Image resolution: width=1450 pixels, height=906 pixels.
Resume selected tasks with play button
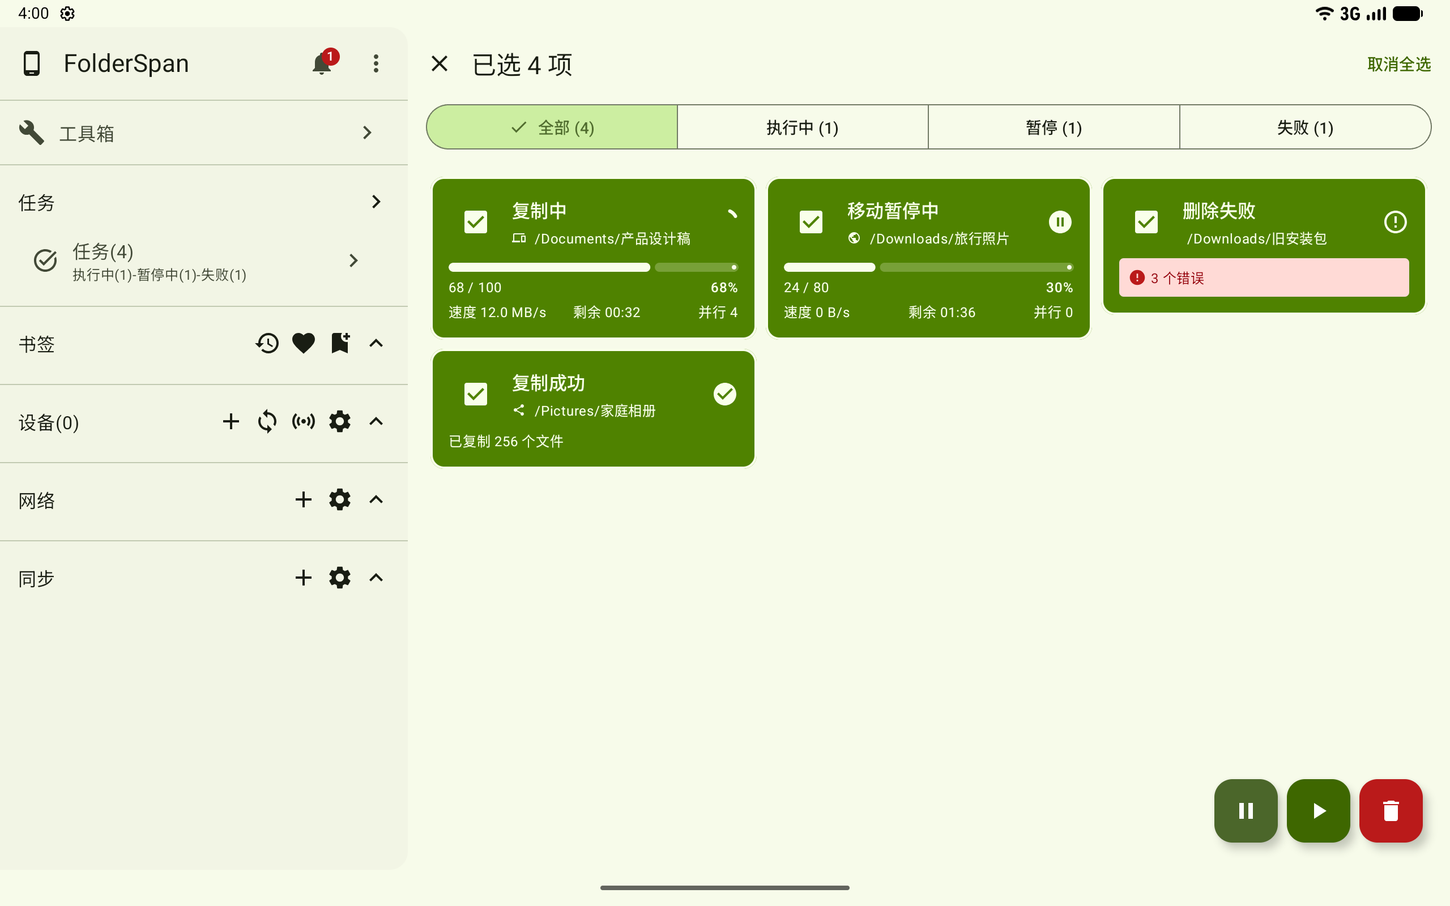tap(1318, 811)
